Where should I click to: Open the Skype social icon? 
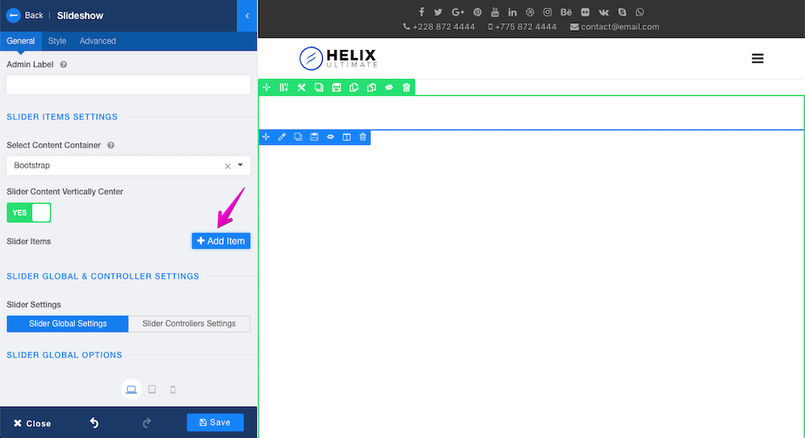point(622,12)
